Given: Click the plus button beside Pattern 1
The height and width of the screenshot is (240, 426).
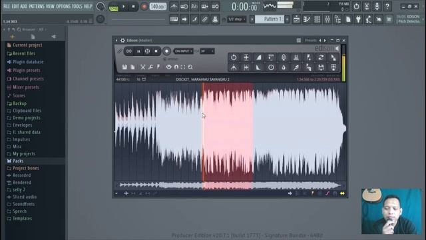Looking at the screenshot, I should click(287, 19).
